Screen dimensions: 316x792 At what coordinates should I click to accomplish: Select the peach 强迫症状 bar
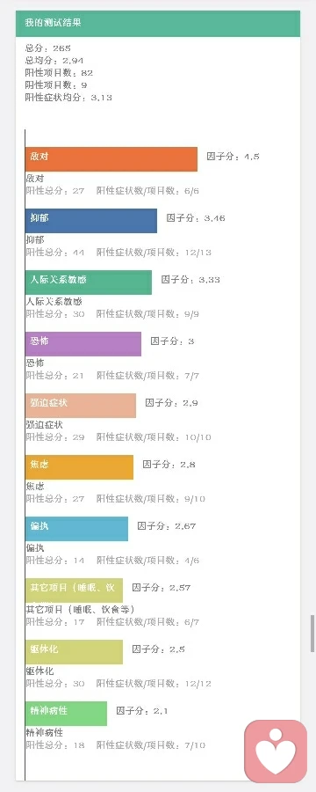81,406
